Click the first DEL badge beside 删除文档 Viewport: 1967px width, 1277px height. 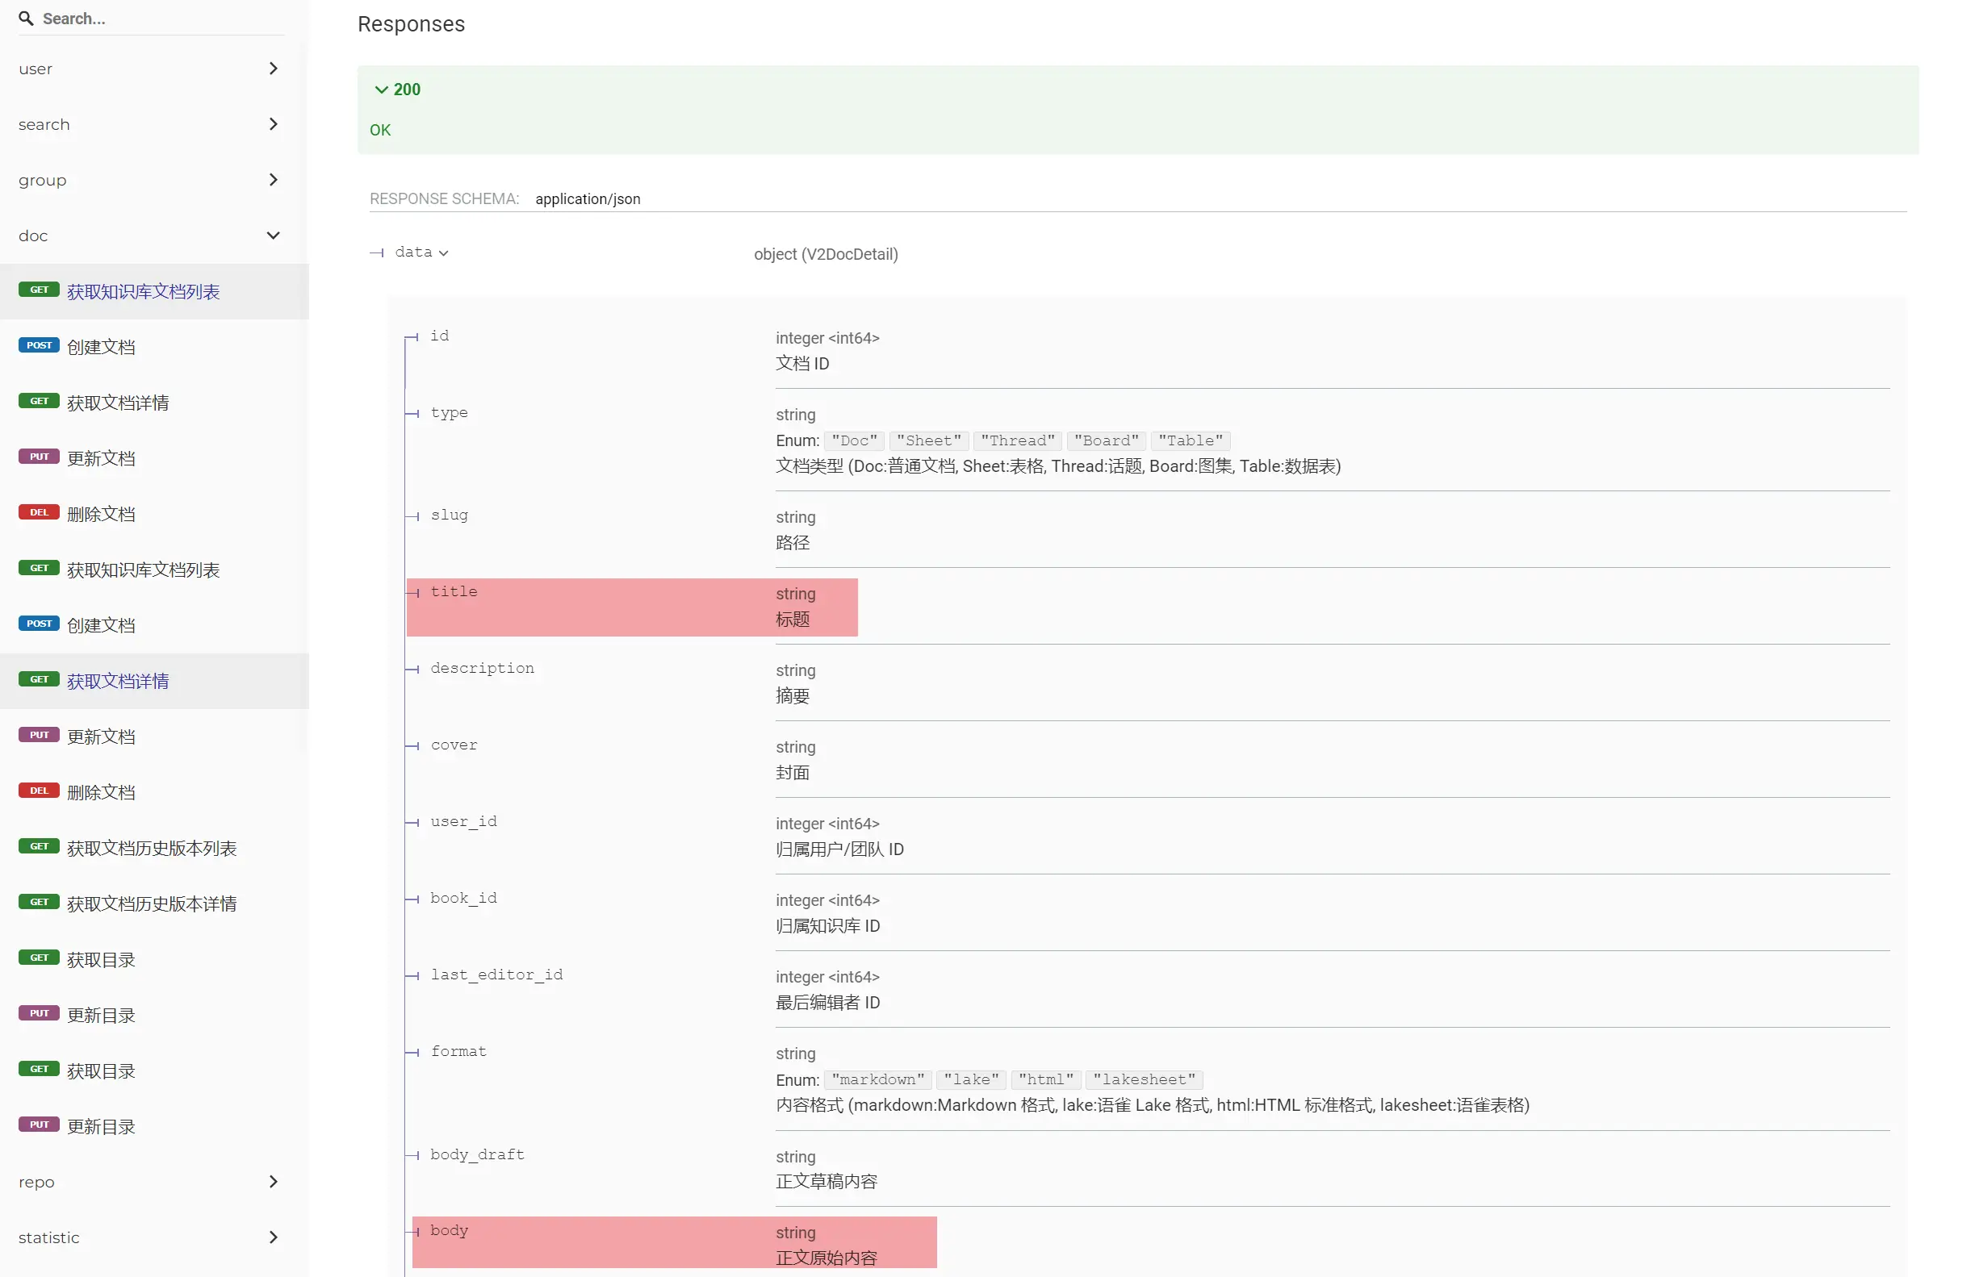pyautogui.click(x=39, y=512)
